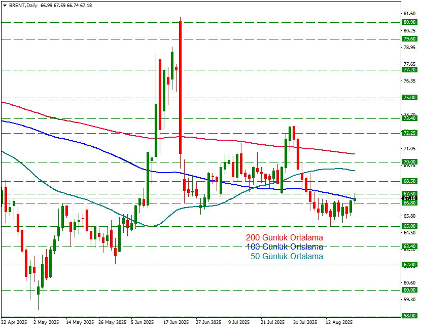421x328 pixels.
Task: Click the 77.65 price axis value
Action: (409, 64)
